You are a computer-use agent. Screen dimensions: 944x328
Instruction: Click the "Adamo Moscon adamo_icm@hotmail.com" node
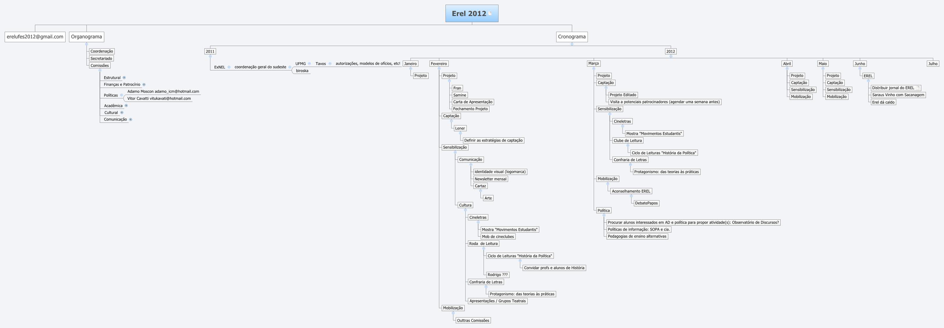(x=163, y=91)
